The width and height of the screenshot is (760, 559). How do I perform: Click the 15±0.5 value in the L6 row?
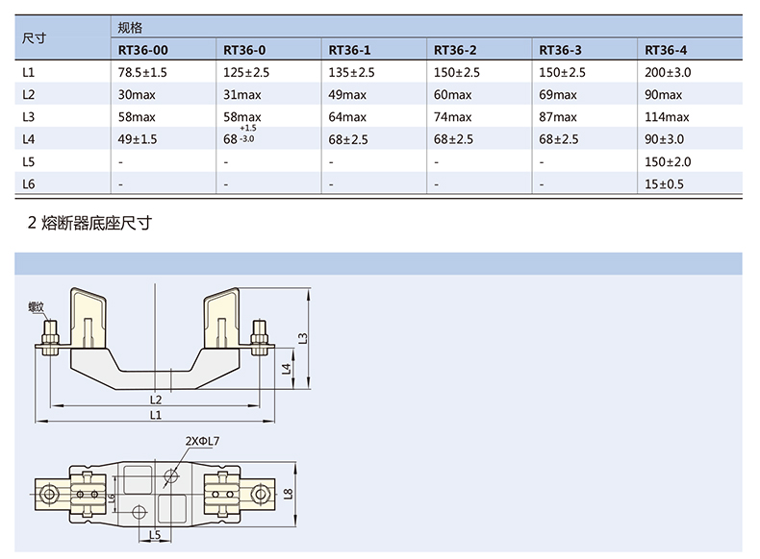664,183
